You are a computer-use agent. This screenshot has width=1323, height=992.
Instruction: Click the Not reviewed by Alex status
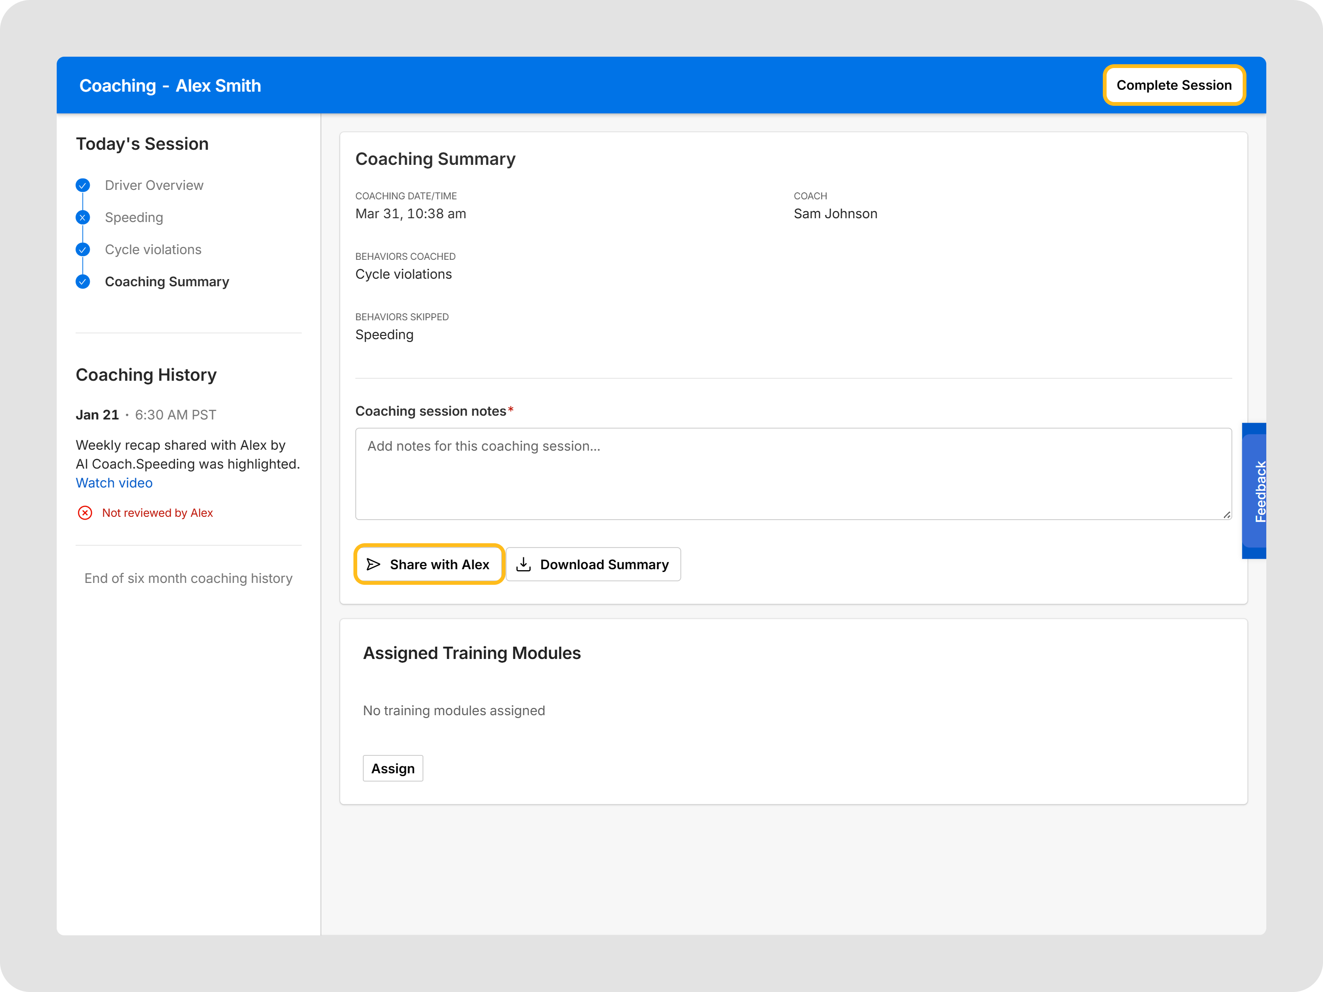pyautogui.click(x=157, y=513)
